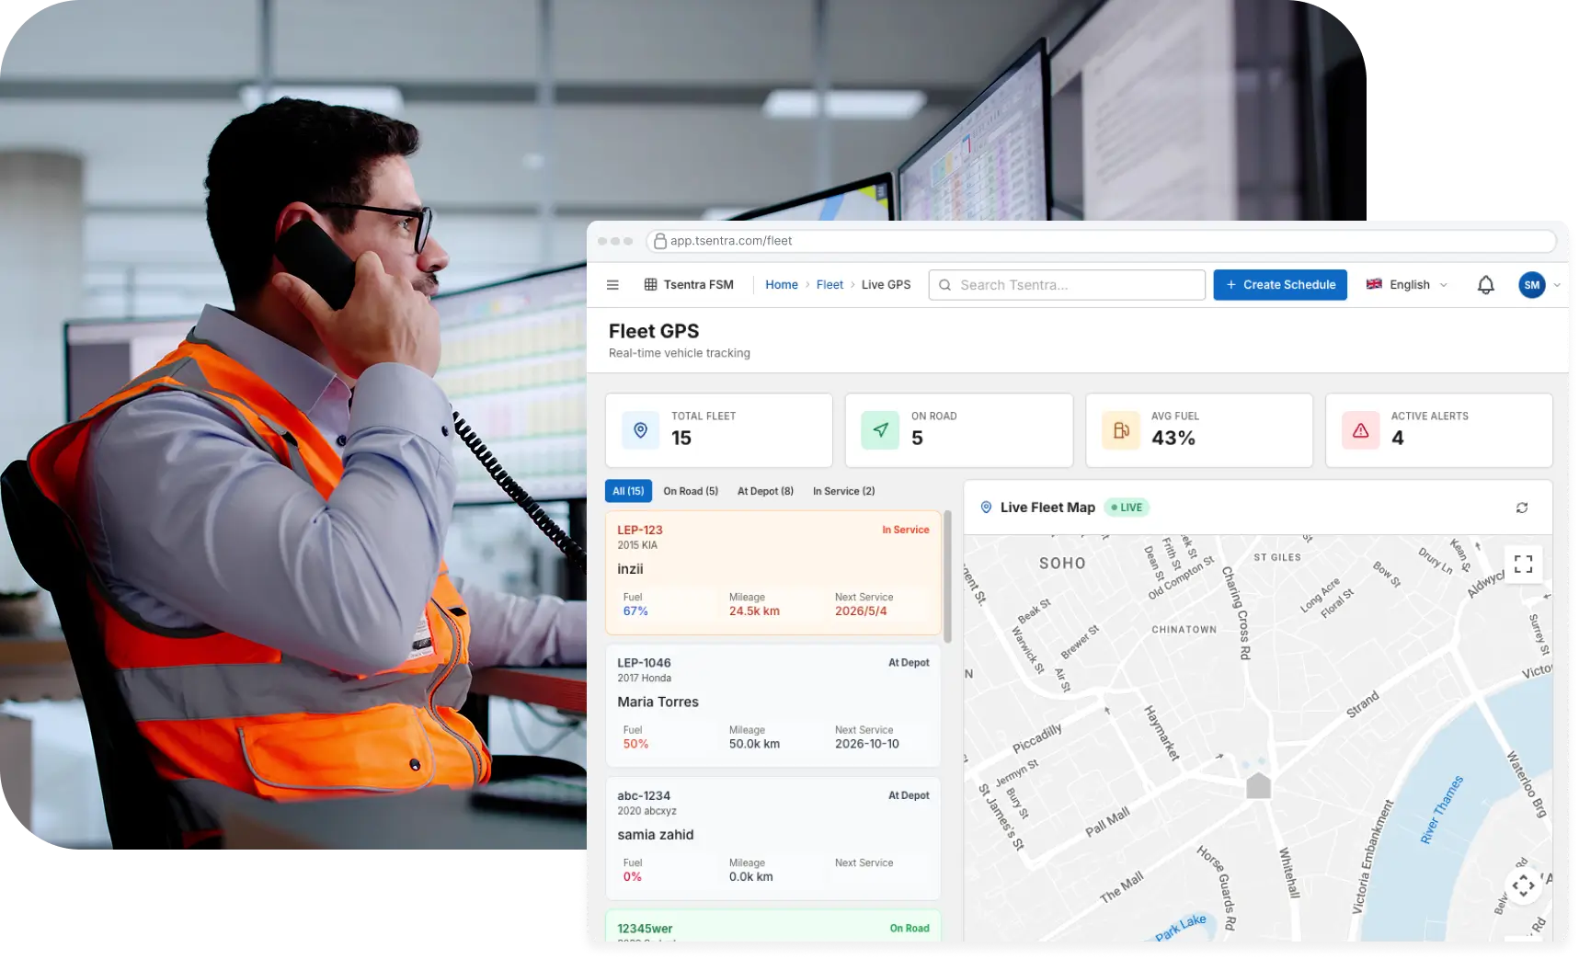Focus the Search Tsentra input field
The height and width of the screenshot is (959, 1579).
1067,285
